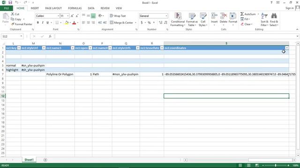Open filter dropdown for ns1:tessellate column

tap(162, 48)
